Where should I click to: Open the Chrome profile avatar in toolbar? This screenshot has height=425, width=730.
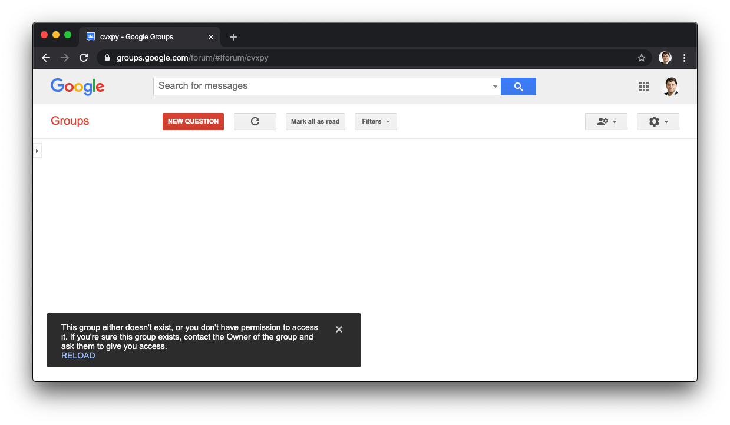665,58
